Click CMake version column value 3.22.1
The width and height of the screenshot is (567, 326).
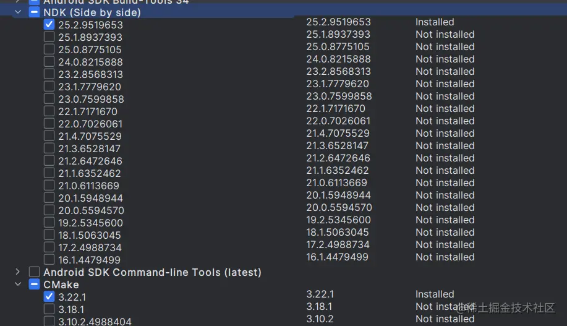coord(320,294)
